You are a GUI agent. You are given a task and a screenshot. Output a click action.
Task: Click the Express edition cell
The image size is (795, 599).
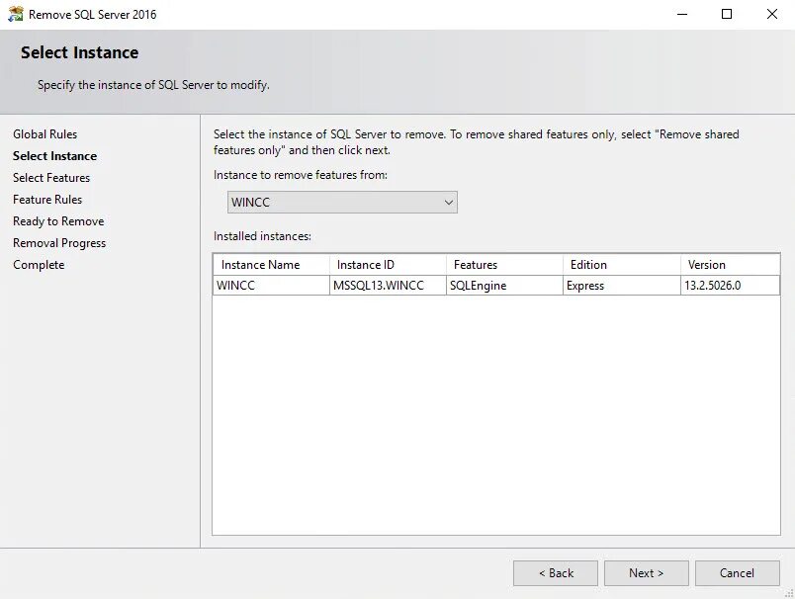coord(622,286)
